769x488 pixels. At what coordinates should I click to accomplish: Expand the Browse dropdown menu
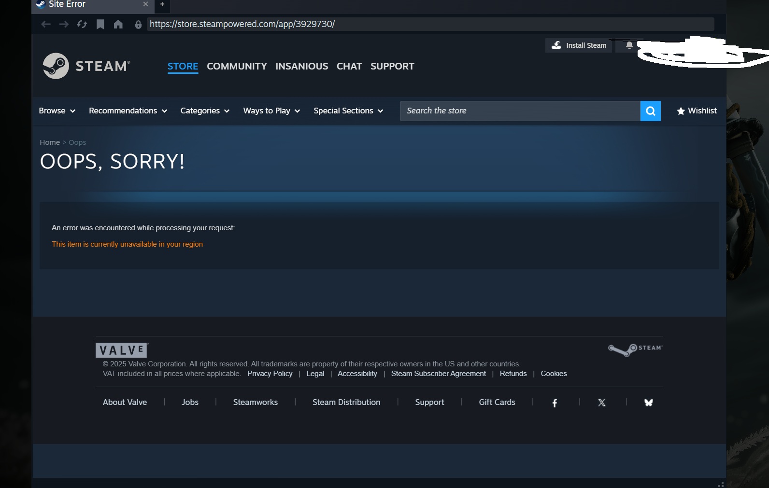click(57, 111)
